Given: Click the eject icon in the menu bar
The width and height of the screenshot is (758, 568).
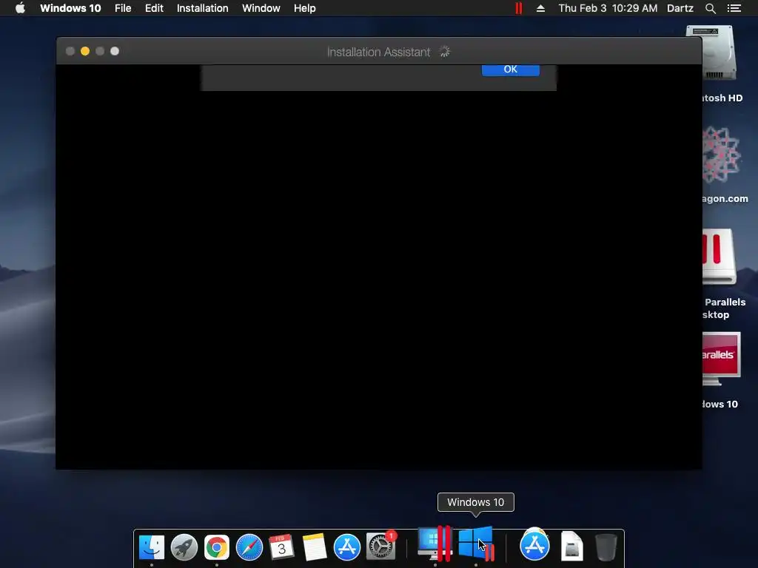Looking at the screenshot, I should [x=540, y=8].
